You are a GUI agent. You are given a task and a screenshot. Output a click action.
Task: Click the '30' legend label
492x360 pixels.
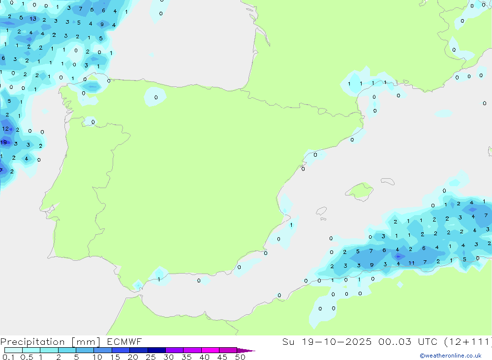[x=168, y=357]
